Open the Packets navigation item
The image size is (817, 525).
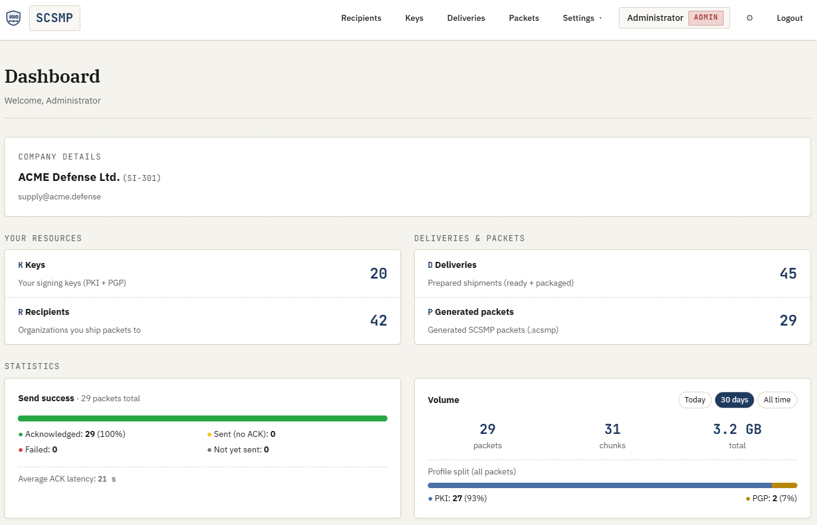524,18
